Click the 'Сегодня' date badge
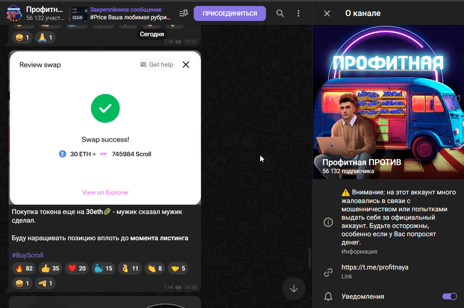The height and width of the screenshot is (308, 464). coord(152,34)
